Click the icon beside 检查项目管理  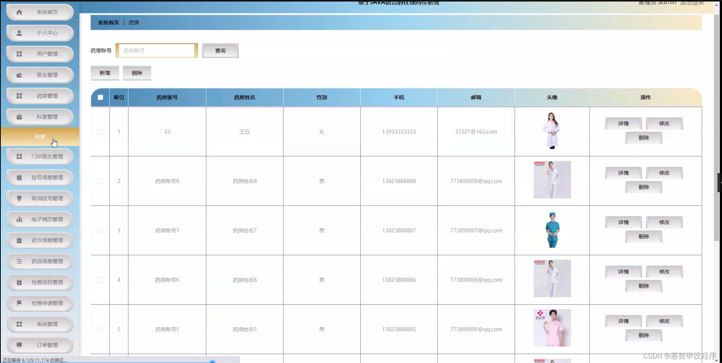point(19,283)
